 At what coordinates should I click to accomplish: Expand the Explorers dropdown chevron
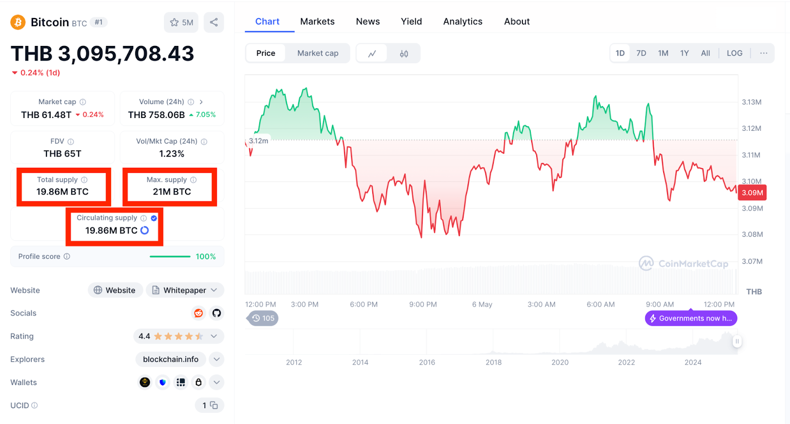216,359
